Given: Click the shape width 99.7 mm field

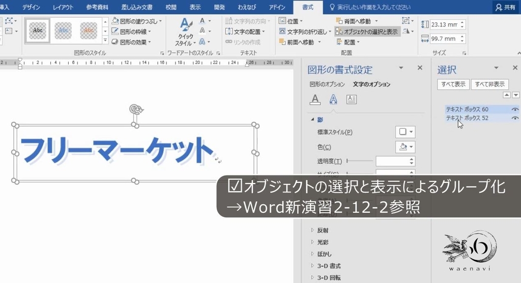Looking at the screenshot, I should click(x=444, y=39).
